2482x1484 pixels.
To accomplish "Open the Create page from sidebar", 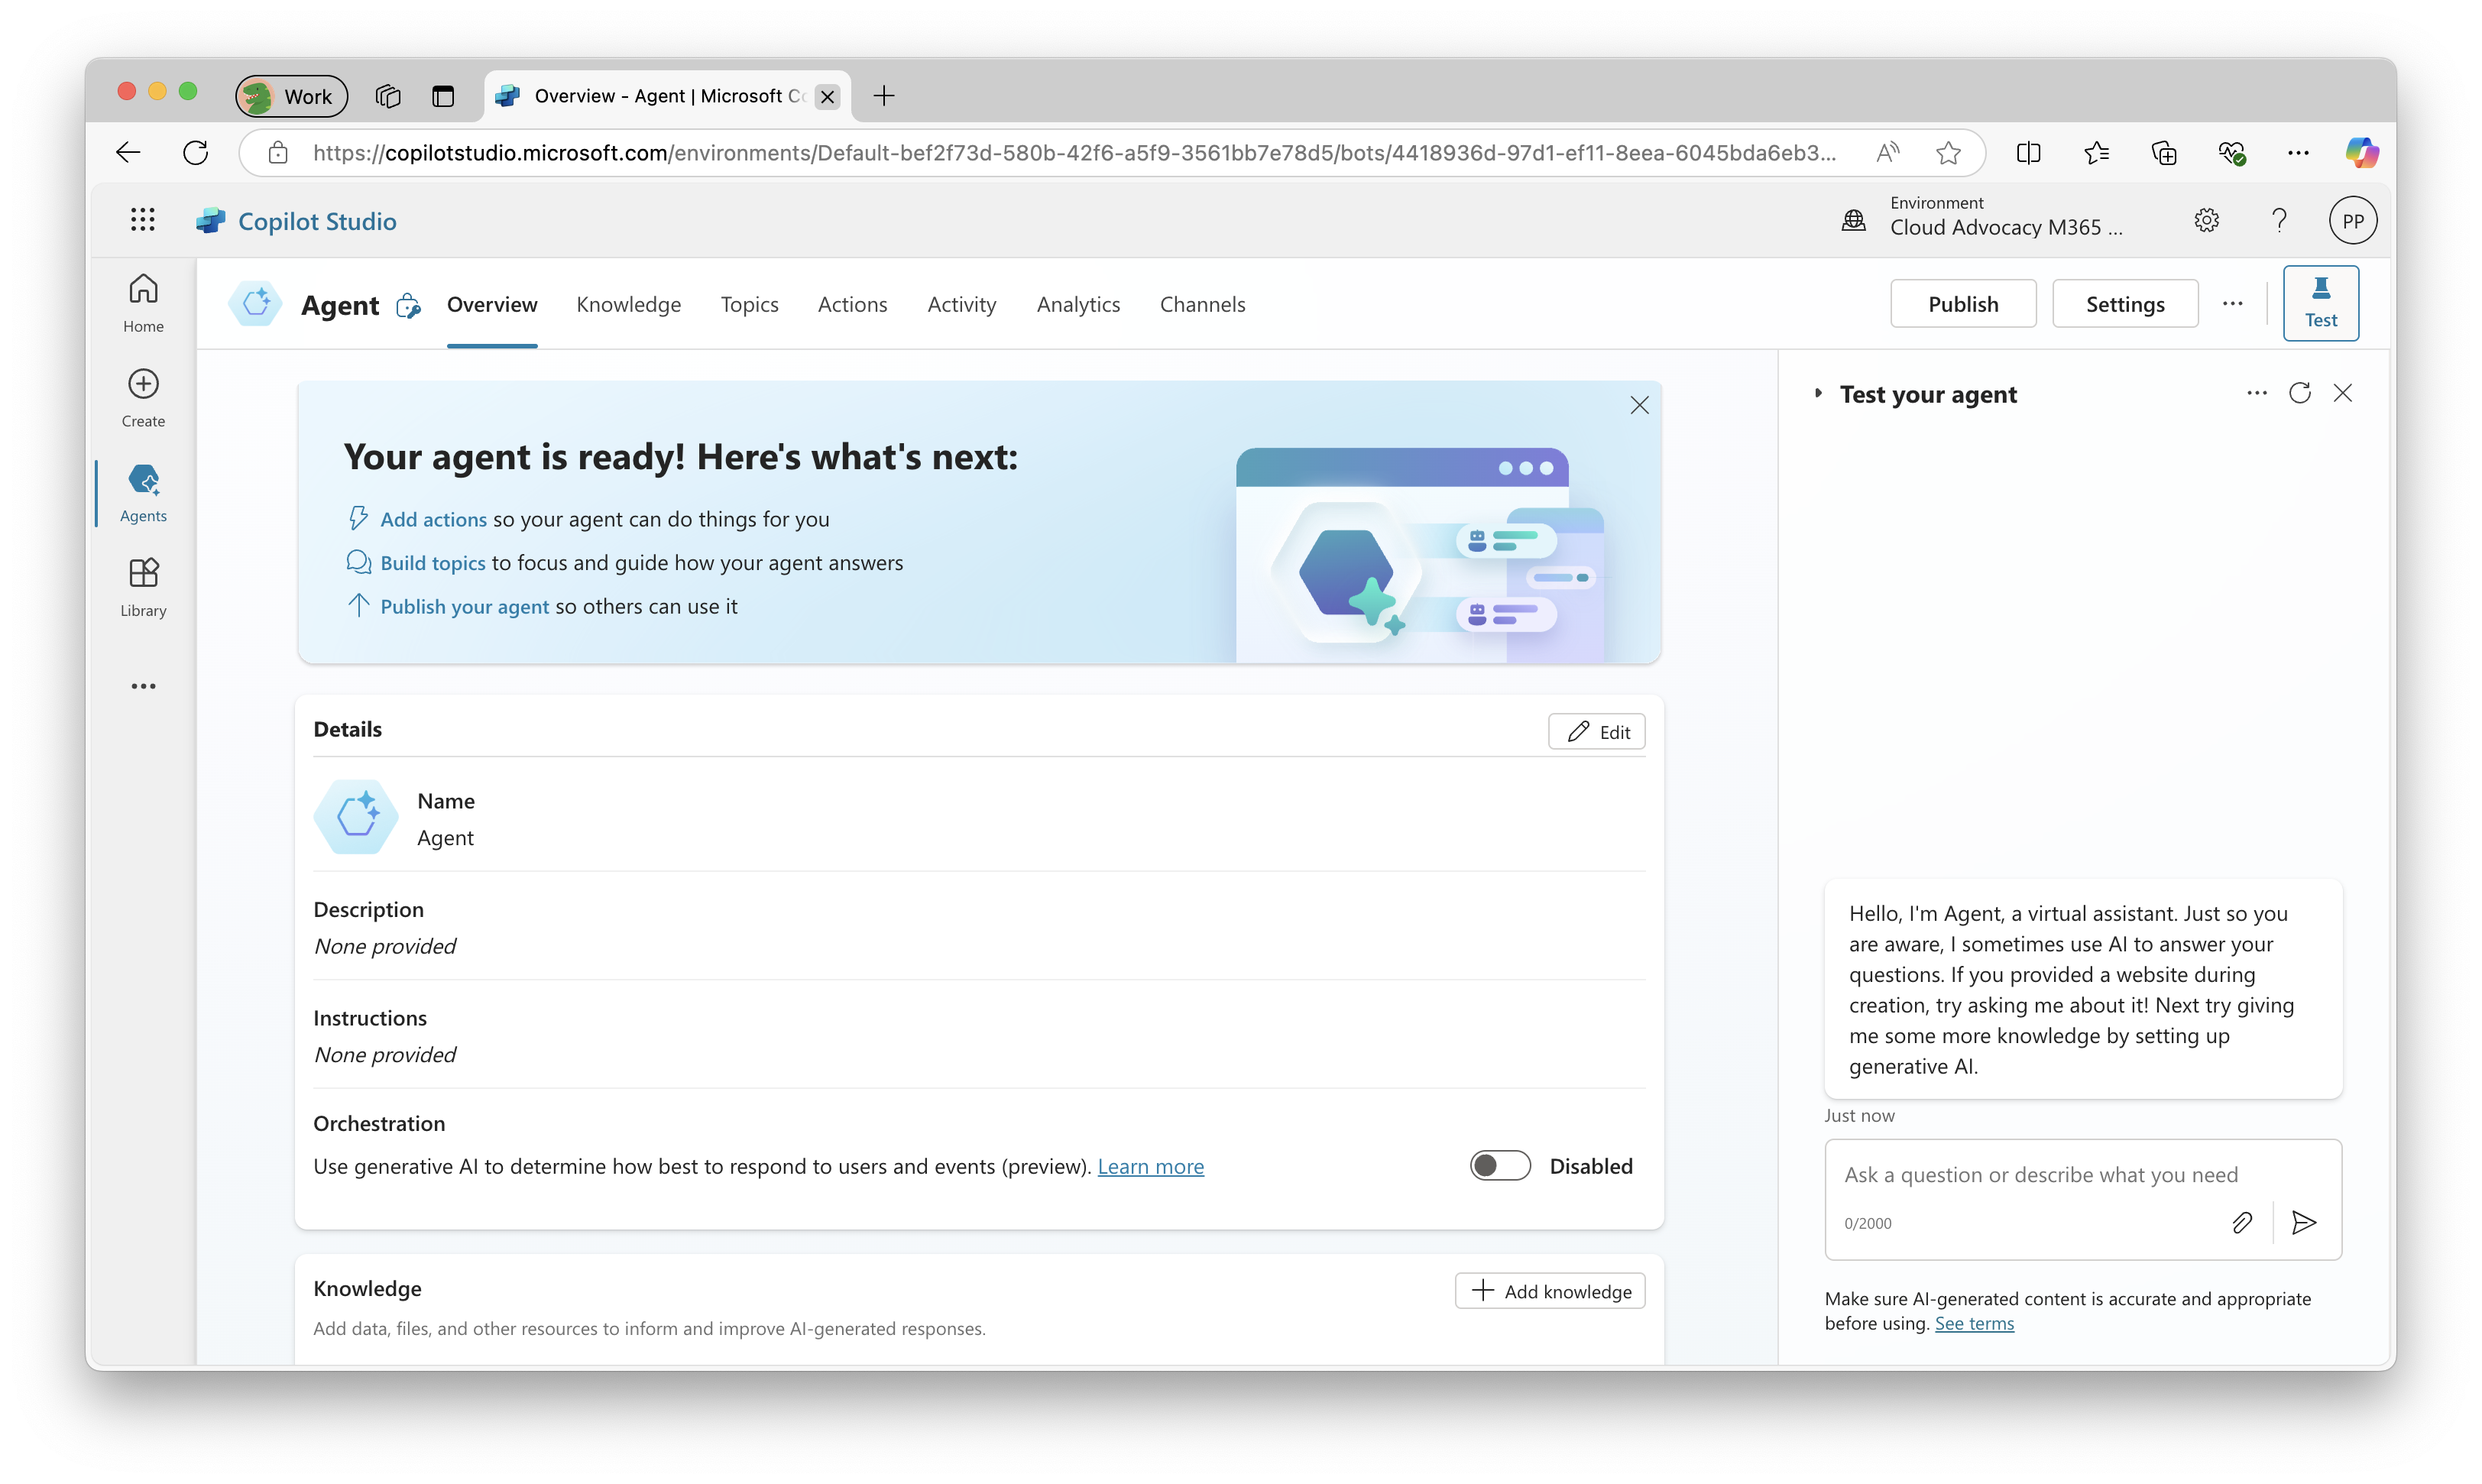I will pyautogui.click(x=143, y=397).
